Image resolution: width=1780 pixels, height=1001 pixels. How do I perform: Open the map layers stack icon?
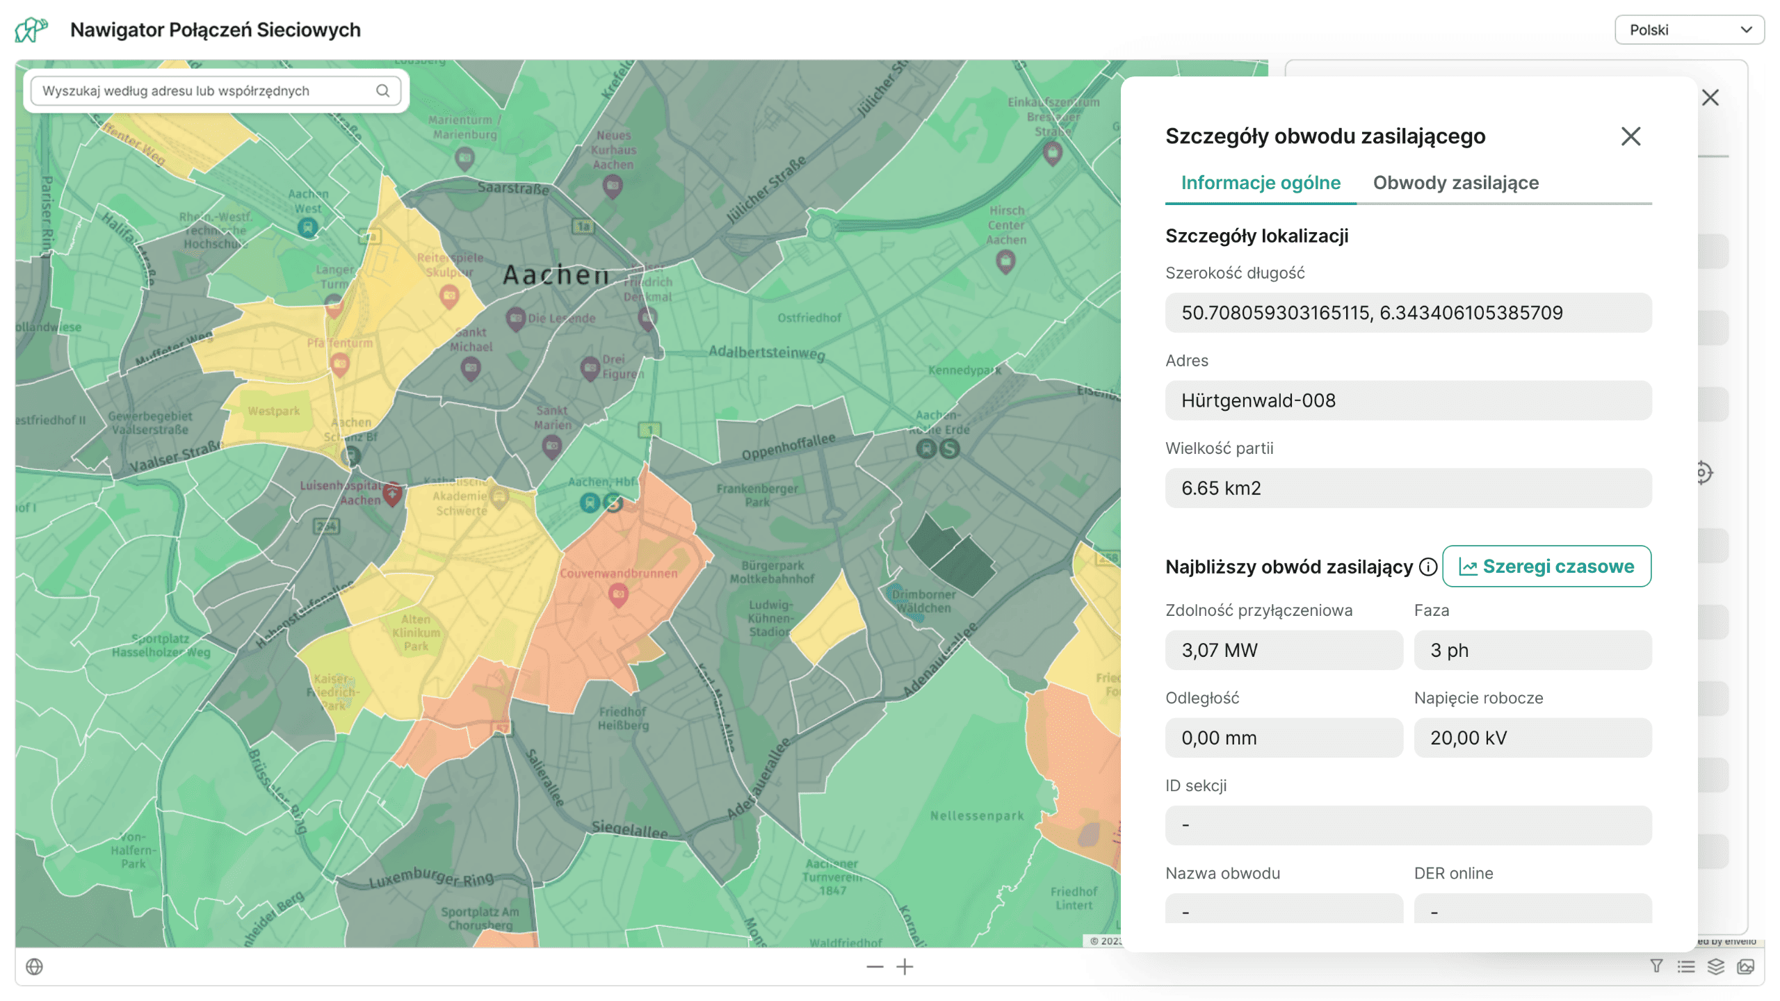coord(1715,966)
